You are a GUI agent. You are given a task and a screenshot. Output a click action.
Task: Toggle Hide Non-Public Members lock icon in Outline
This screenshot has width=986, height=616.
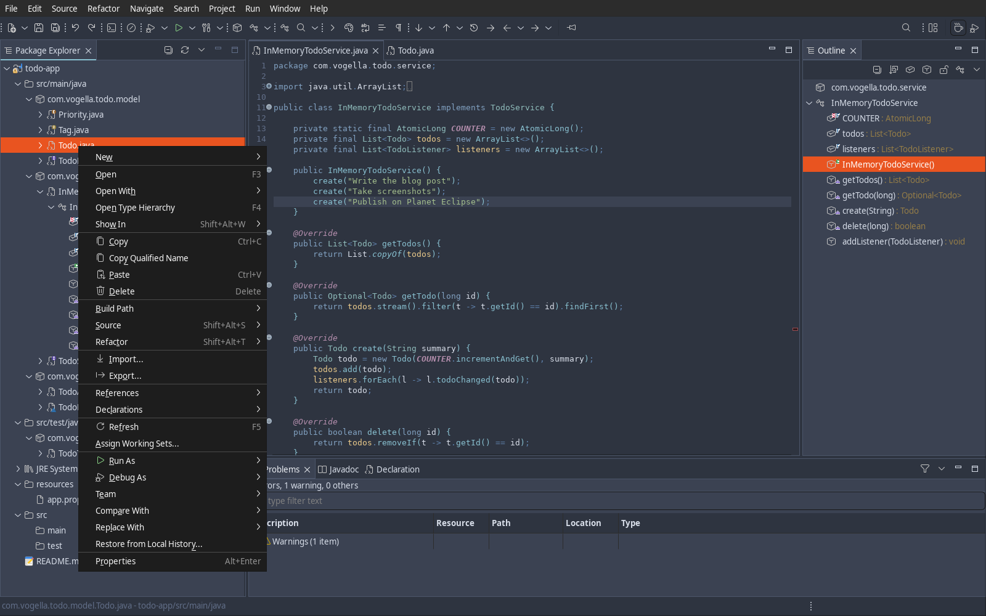(x=943, y=70)
